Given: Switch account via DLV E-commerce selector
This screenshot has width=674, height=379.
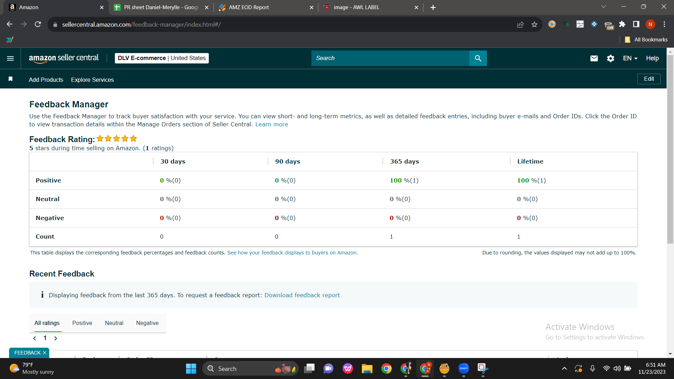Looking at the screenshot, I should click(162, 58).
